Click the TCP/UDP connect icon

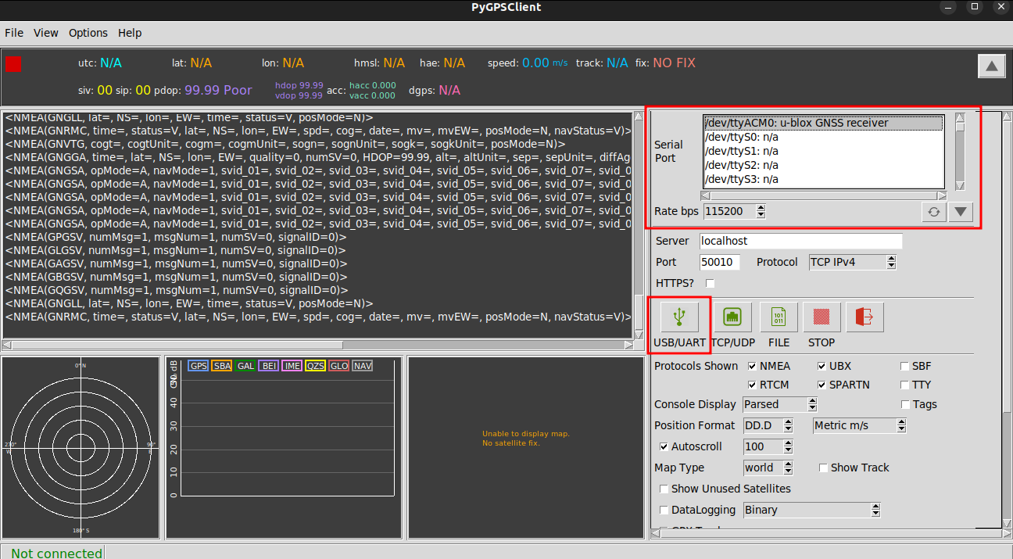point(732,317)
